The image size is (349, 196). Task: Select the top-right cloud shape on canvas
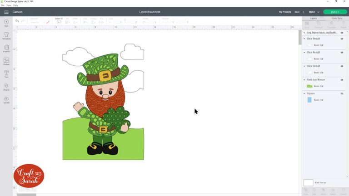(x=132, y=52)
